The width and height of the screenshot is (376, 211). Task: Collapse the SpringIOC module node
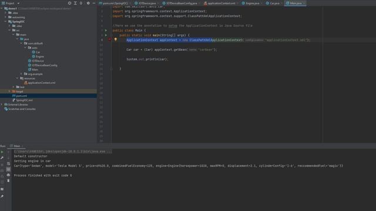coord(5,22)
